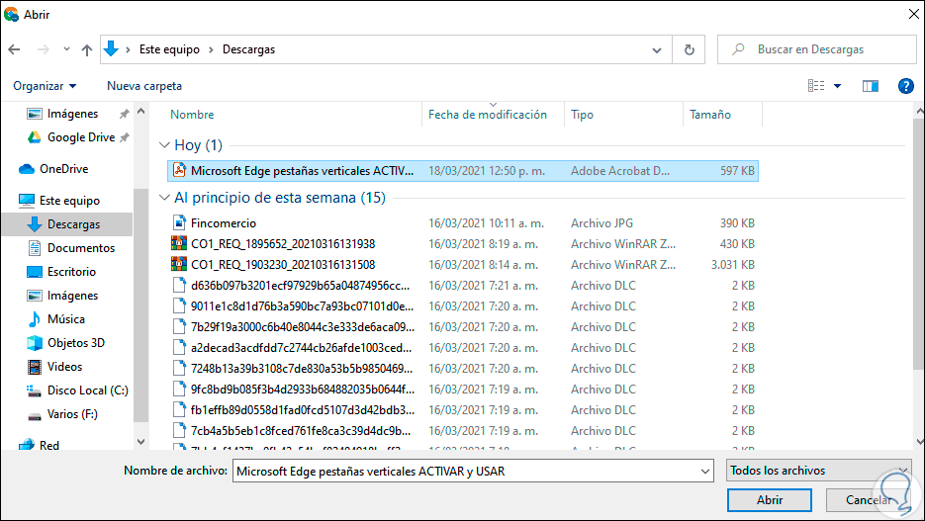This screenshot has width=925, height=521.
Task: Select the Fincomercio JPG file
Action: (224, 223)
